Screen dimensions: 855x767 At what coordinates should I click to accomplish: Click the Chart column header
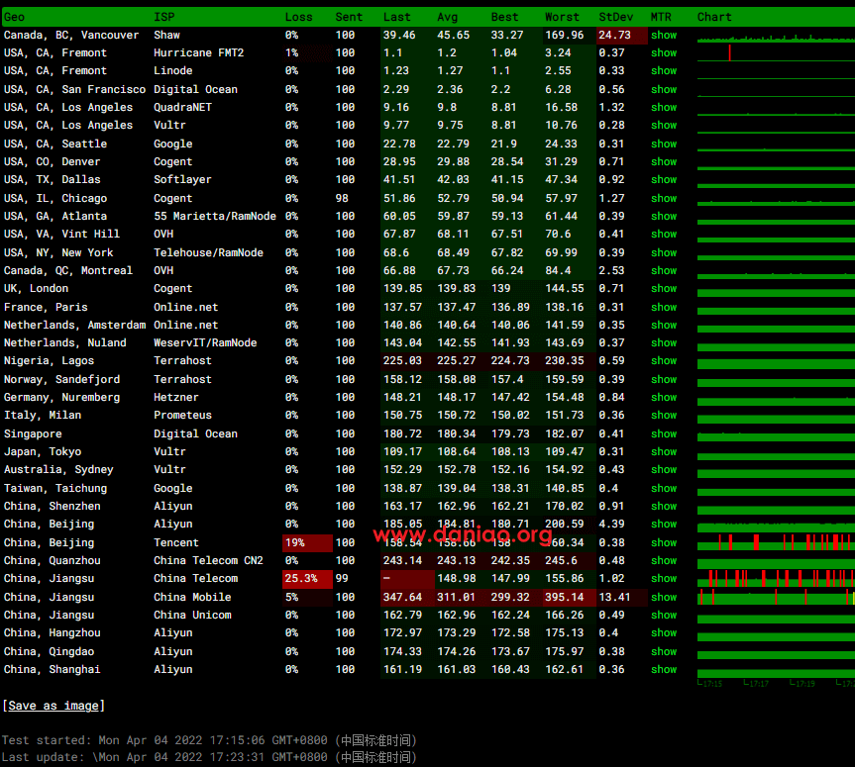[x=714, y=17]
